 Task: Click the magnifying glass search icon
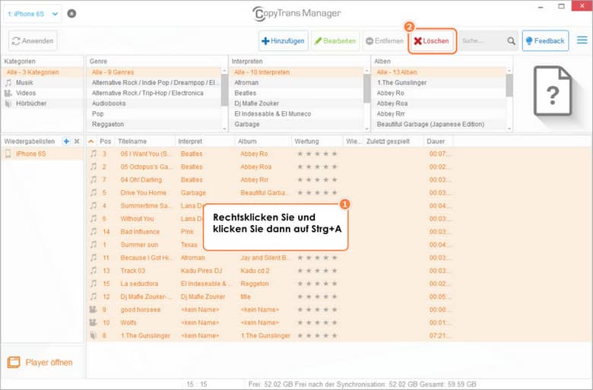click(x=511, y=41)
